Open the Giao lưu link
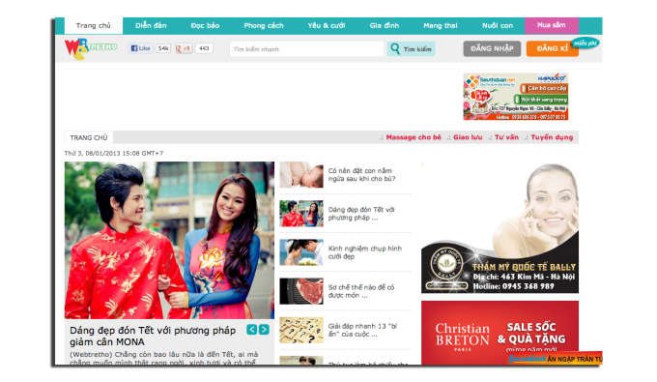Screen dimensions: 657x382 (x=468, y=137)
